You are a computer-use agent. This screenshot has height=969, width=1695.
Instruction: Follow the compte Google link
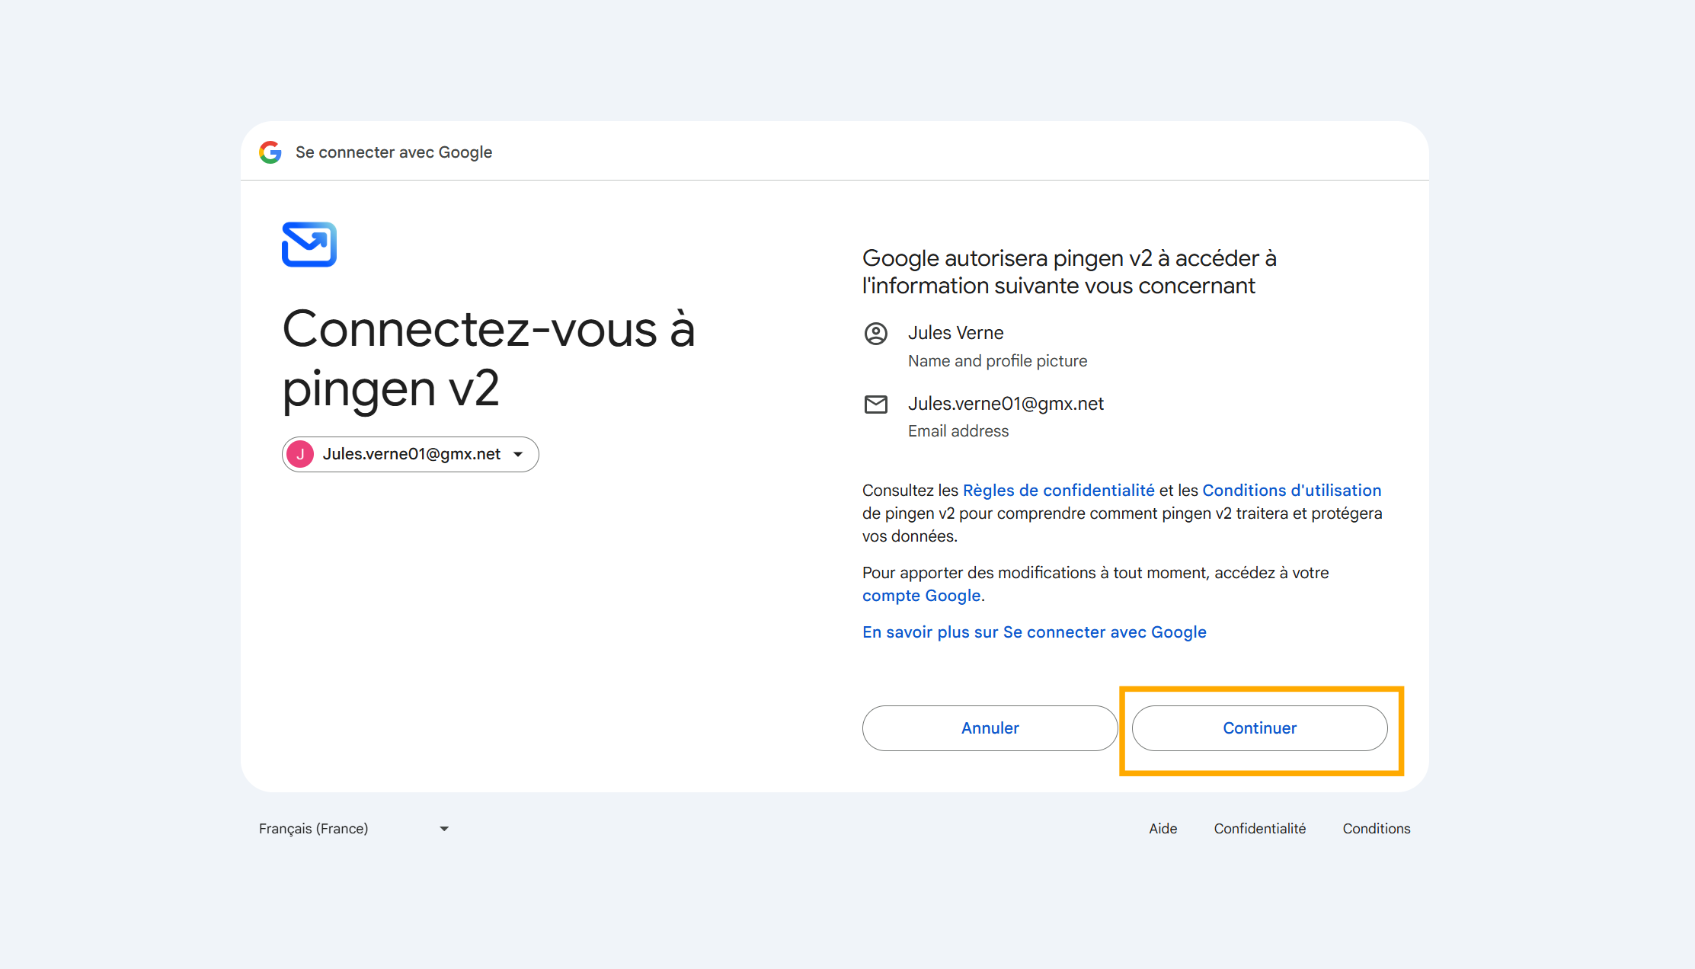(x=921, y=596)
